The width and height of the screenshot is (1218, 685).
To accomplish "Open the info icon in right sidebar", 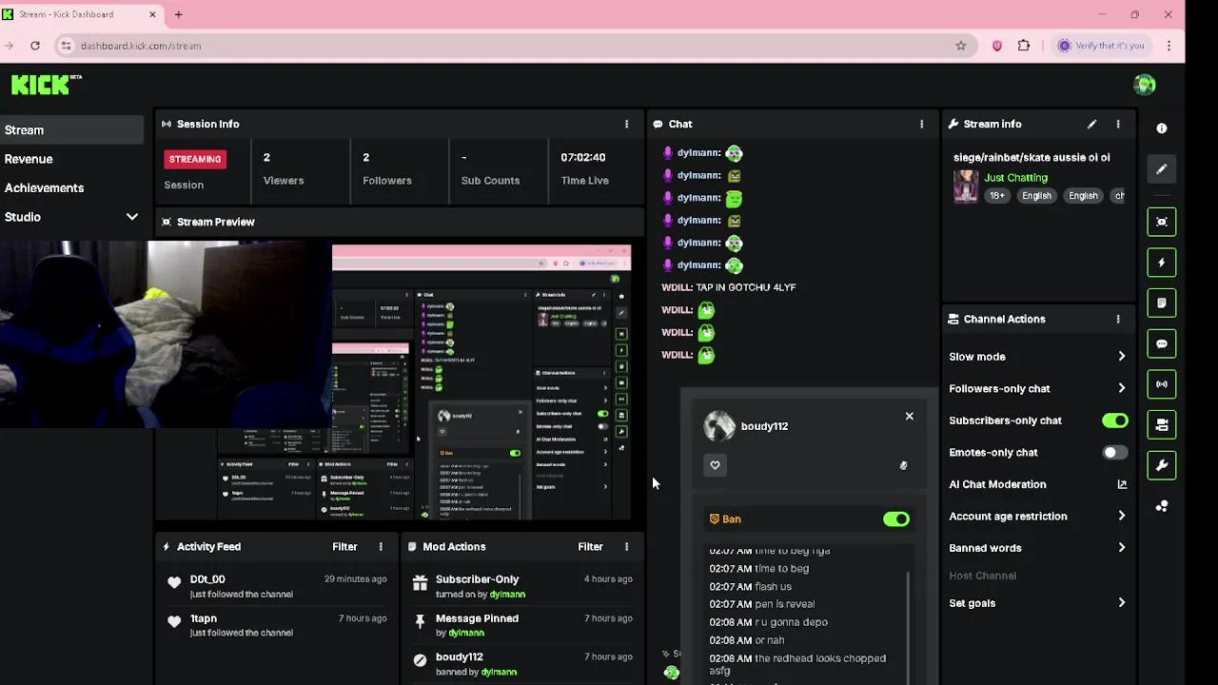I will (x=1161, y=128).
